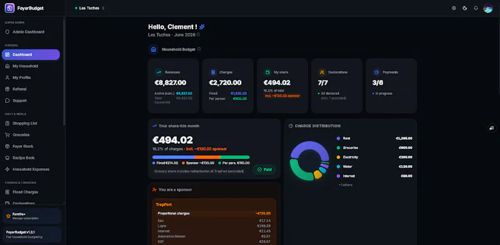Click the TropFort sponsor name
Viewport: 500px width, 245px height.
164,204
